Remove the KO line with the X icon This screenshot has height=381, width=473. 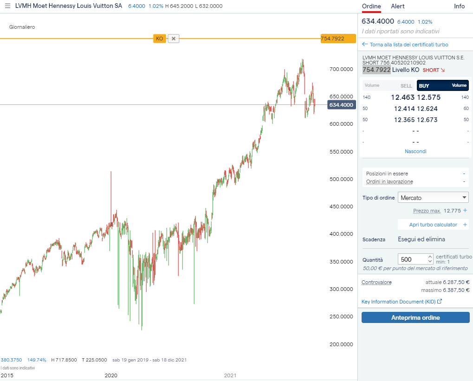pos(174,39)
